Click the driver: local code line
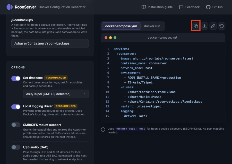Screen dimensions: 232x164 pos(135,116)
